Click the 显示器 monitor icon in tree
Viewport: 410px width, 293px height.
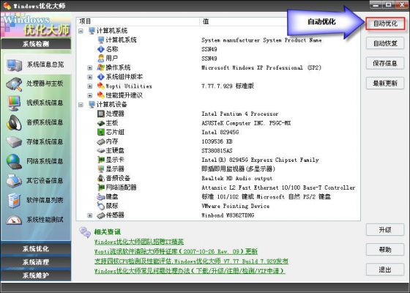(x=101, y=169)
